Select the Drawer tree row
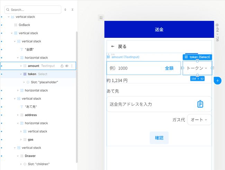Screen dimensions: 225x170 click(x=38, y=156)
